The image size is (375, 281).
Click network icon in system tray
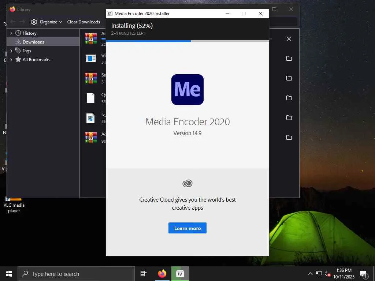319,274
